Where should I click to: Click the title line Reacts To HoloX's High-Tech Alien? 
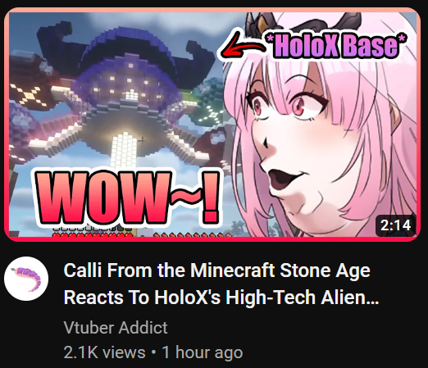click(221, 298)
